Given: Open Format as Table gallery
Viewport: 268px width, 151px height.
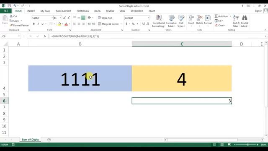Looking at the screenshot, I should tap(171, 21).
